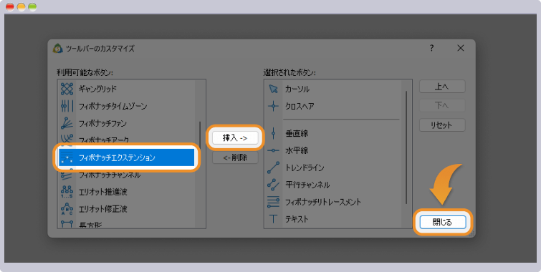Select the Fibonacci Channel icon (フィボナッチチャンネル)

[x=67, y=174]
